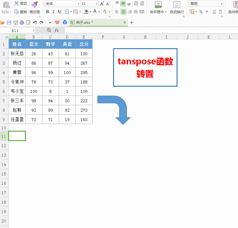Viewport: 238px width, 228px height.
Task: Open the font name 宋体 dropdown
Action: point(78,4)
